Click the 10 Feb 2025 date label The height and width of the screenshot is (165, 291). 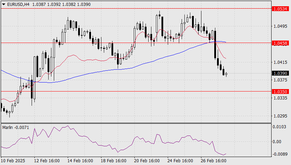13,160
